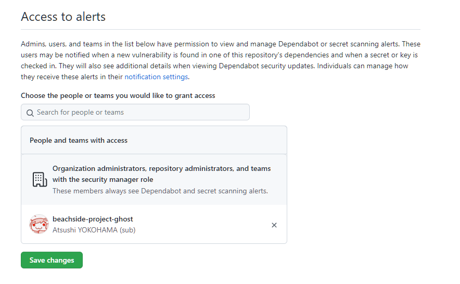The height and width of the screenshot is (284, 460).
Task: Click the organization building icon
Action: point(40,179)
